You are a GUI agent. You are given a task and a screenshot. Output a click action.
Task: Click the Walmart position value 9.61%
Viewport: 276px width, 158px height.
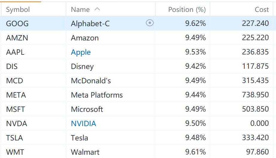point(195,152)
